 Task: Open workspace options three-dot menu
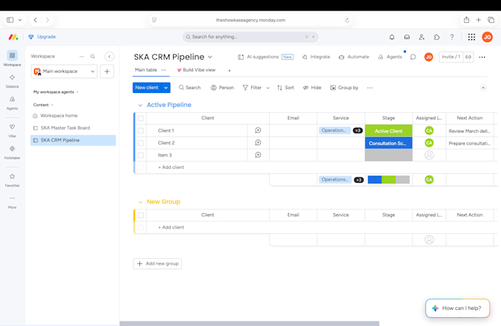82,57
